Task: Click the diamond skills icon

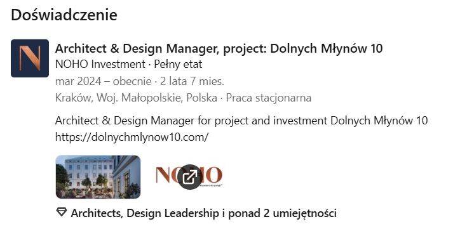Action: point(61,213)
